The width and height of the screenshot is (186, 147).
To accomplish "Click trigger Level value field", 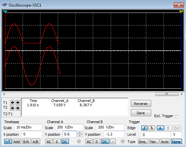I will [x=156, y=135].
